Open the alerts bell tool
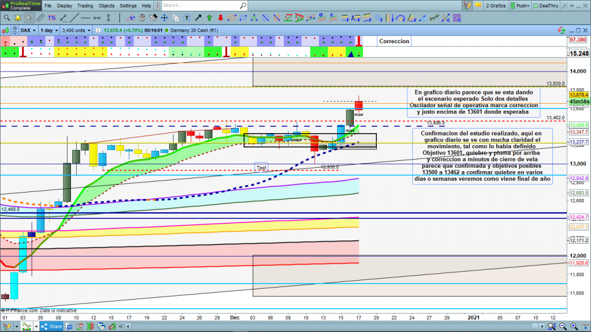 (17, 17)
